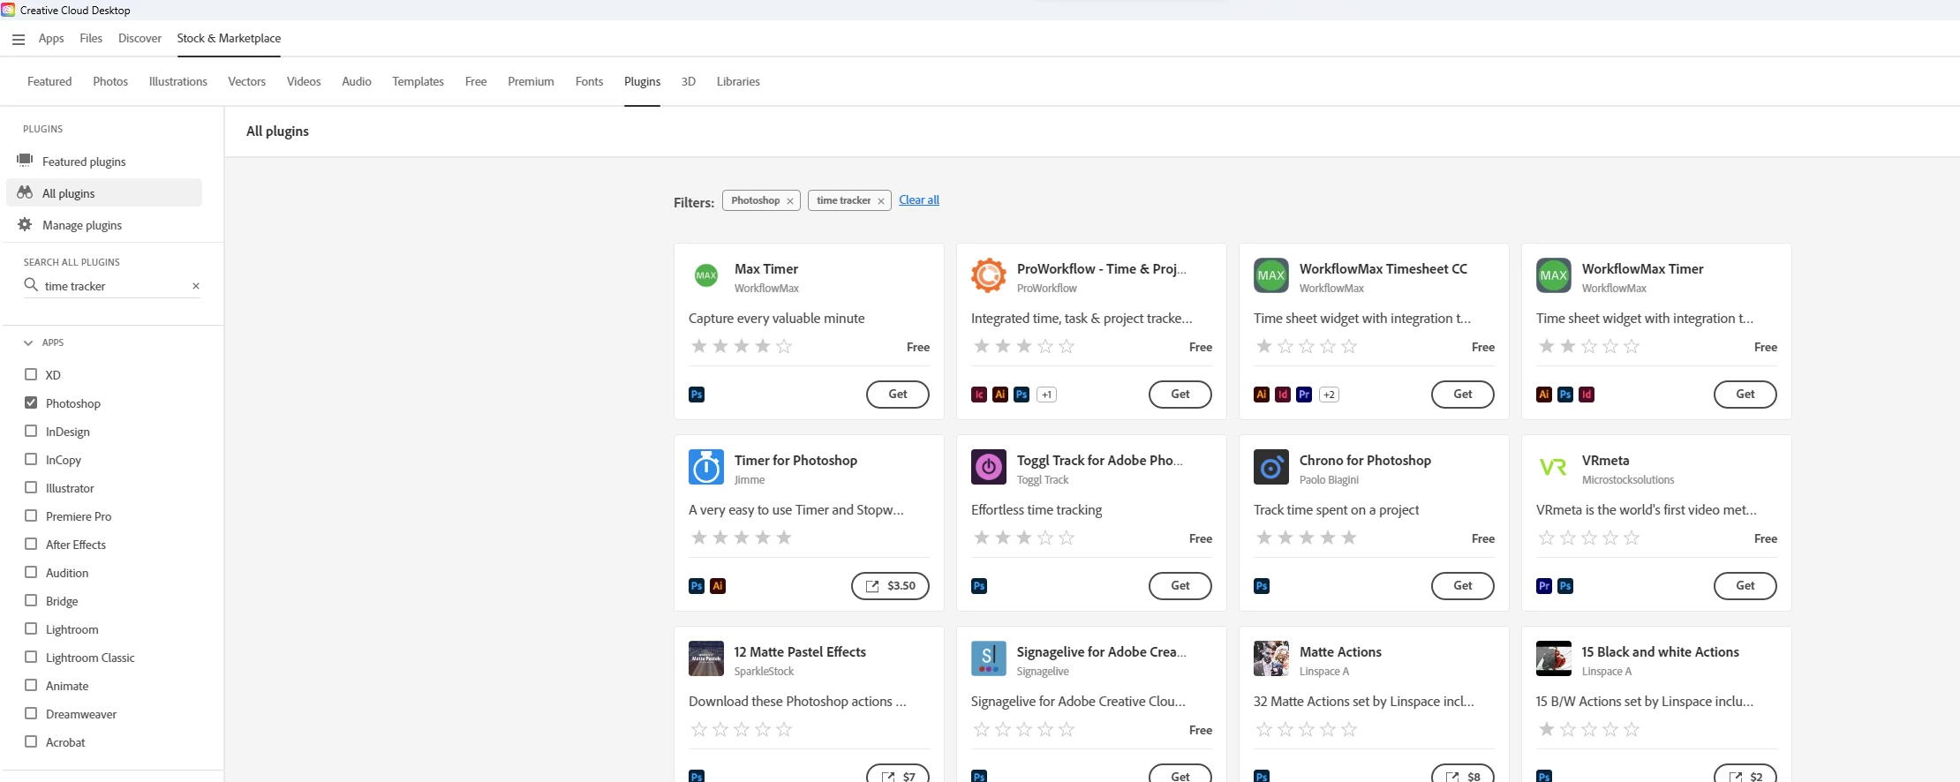Click +2 more apps badge on WorkflowMax Timesheet
The height and width of the screenshot is (782, 1960).
point(1329,395)
